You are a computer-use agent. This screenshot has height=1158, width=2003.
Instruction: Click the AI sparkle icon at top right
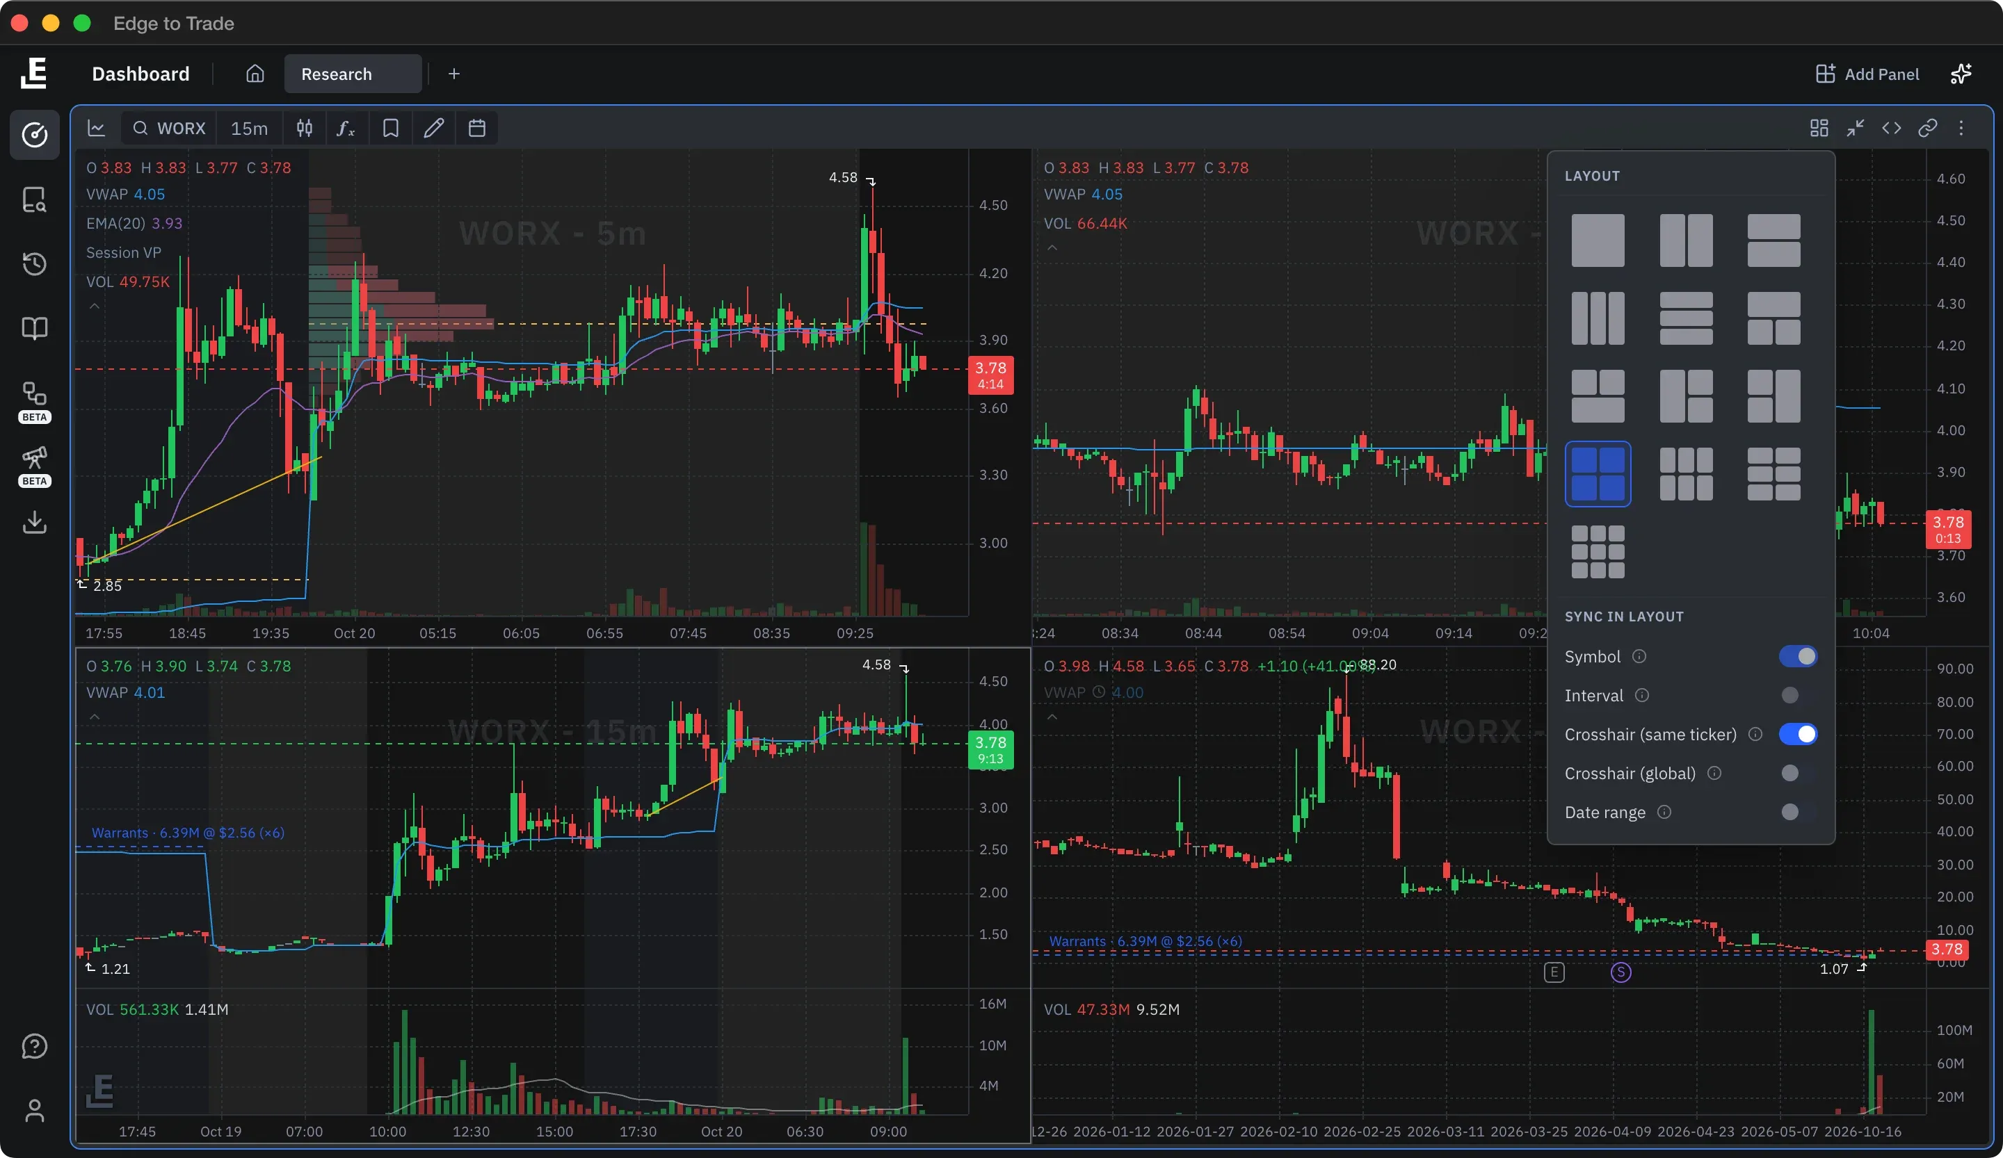click(1961, 74)
